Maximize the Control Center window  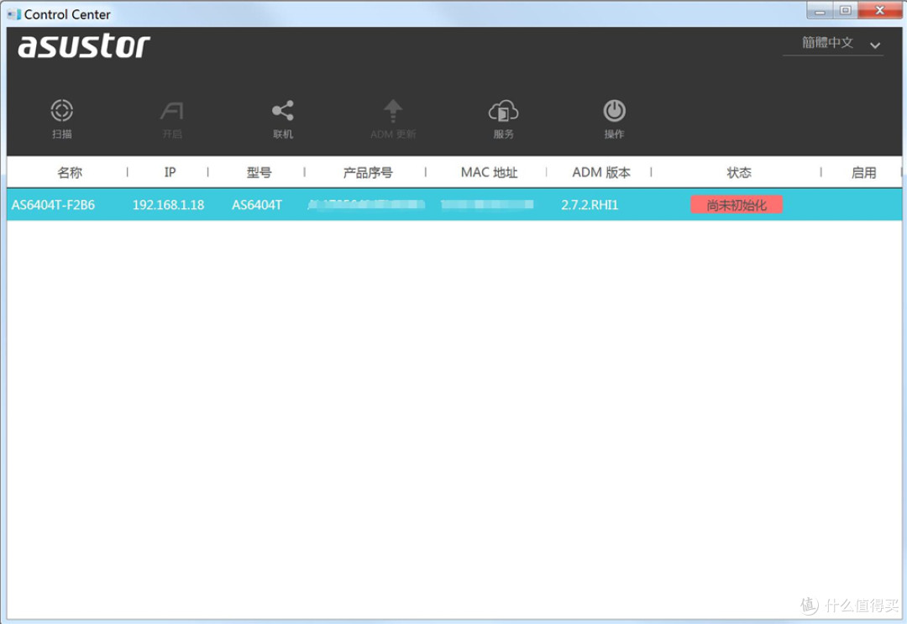[845, 11]
